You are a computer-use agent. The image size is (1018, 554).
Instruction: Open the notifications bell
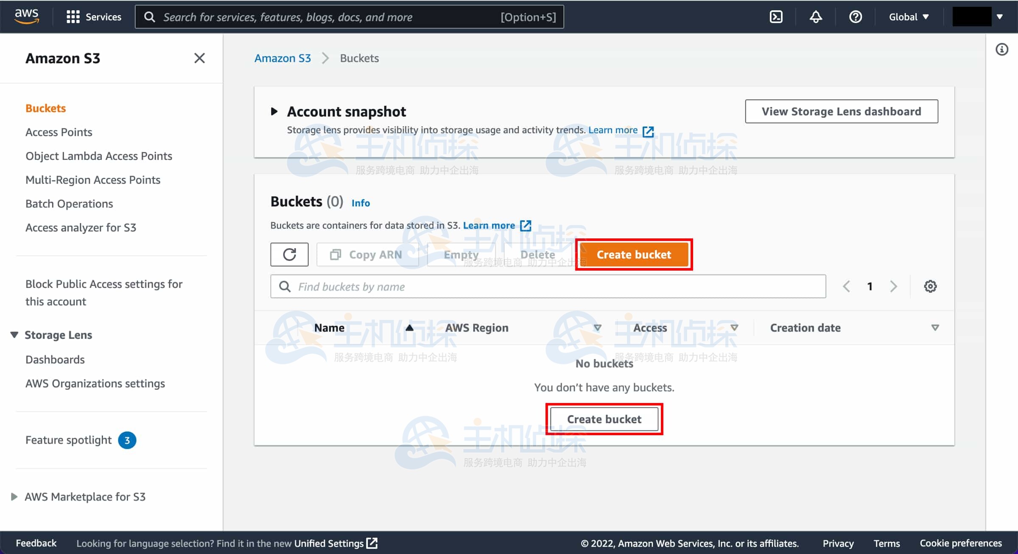click(x=815, y=17)
